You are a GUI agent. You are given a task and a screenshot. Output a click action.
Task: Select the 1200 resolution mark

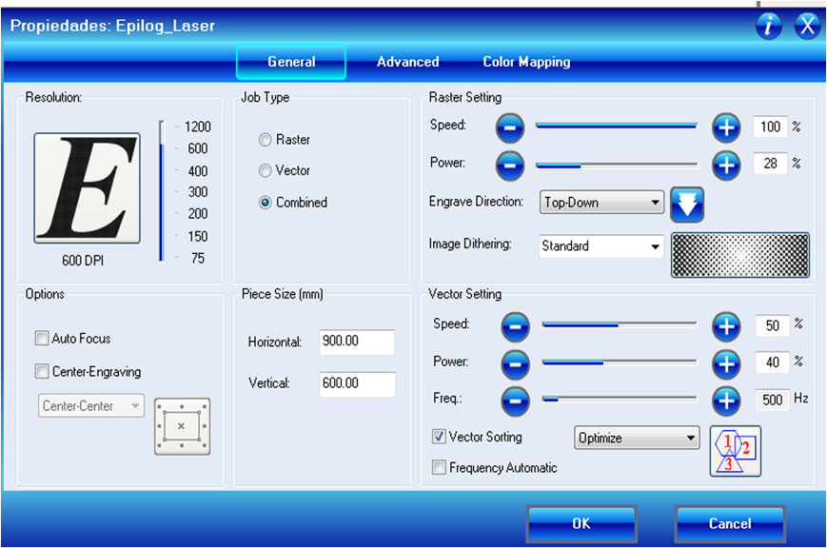click(197, 127)
